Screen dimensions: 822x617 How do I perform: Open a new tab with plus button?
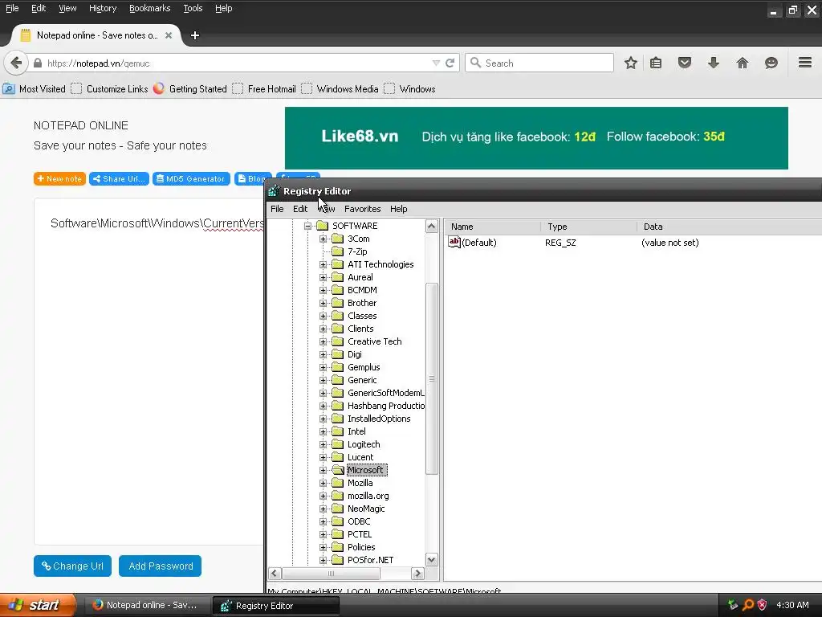[194, 35]
